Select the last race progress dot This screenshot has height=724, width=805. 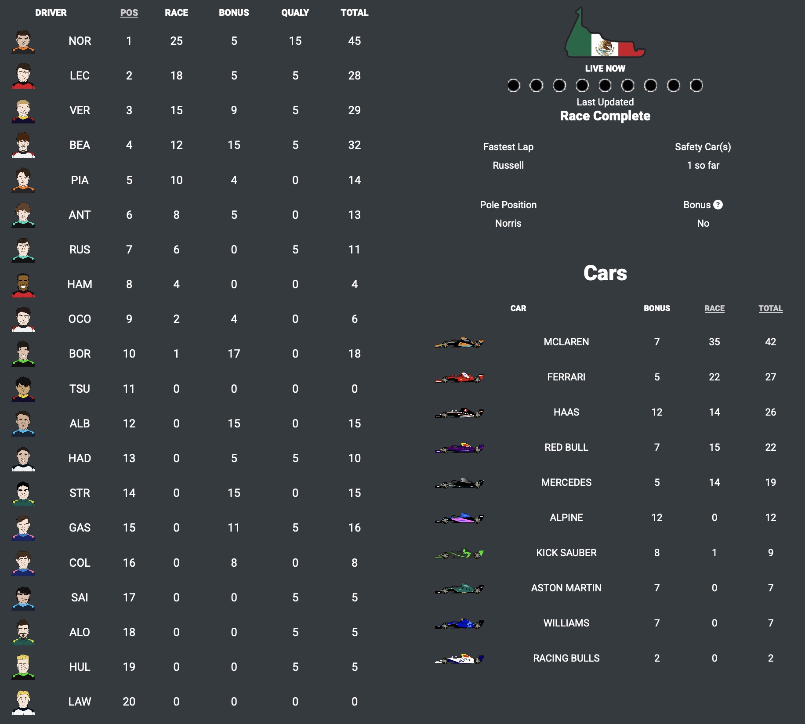(696, 85)
